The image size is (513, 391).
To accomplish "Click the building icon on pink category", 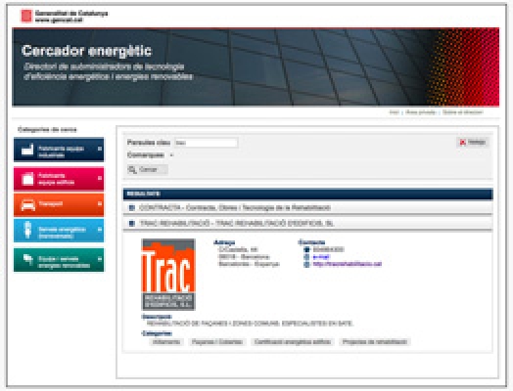I will (x=27, y=179).
